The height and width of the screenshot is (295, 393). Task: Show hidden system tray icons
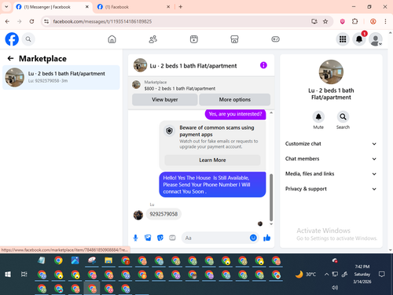(x=326, y=275)
